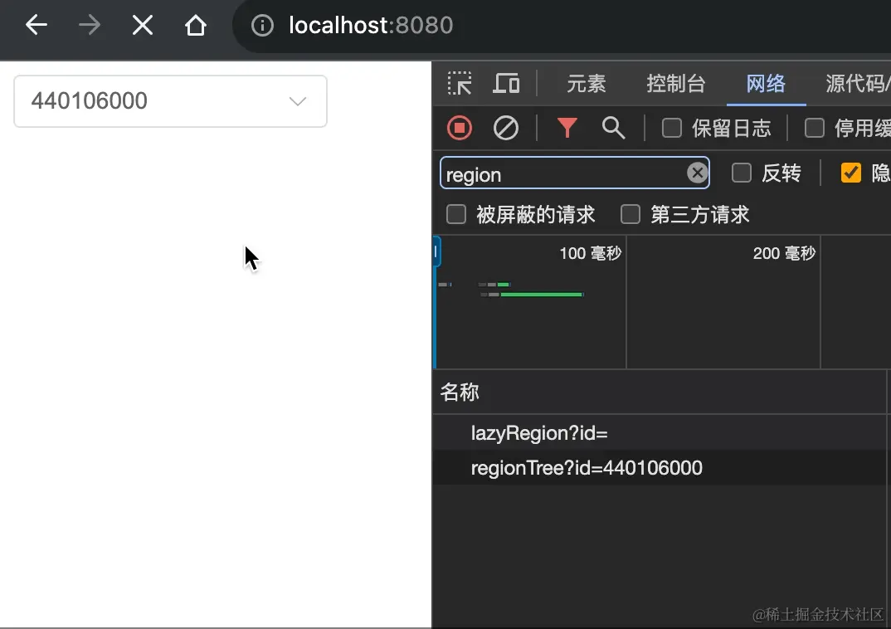Enable the 第三方请求 checkbox

point(631,215)
